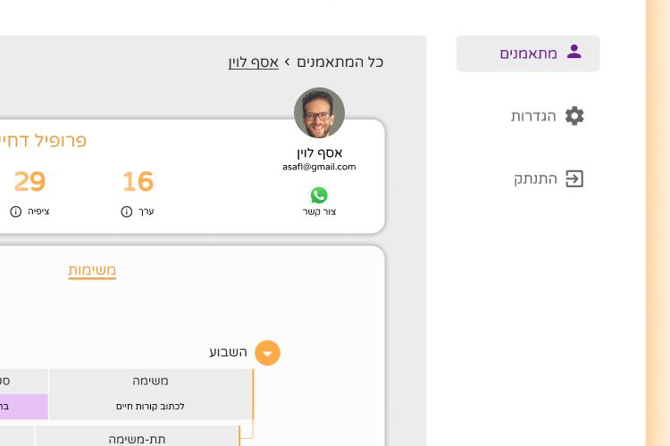Open the משימות tab
The width and height of the screenshot is (670, 446).
tap(92, 270)
